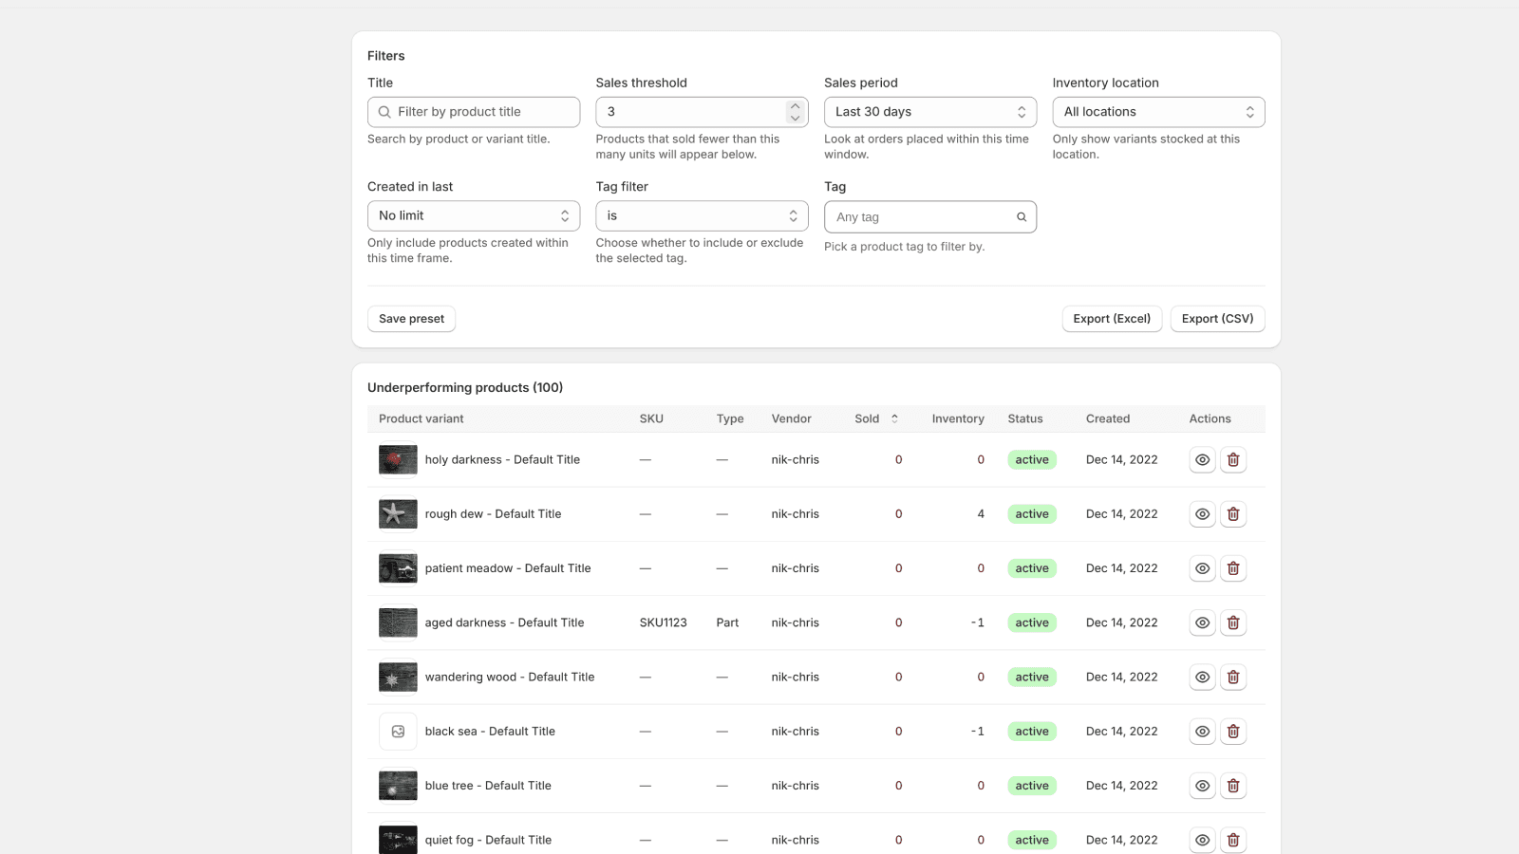Image resolution: width=1519 pixels, height=854 pixels.
Task: Delete the patient meadow row with trash icon
Action: click(x=1233, y=568)
